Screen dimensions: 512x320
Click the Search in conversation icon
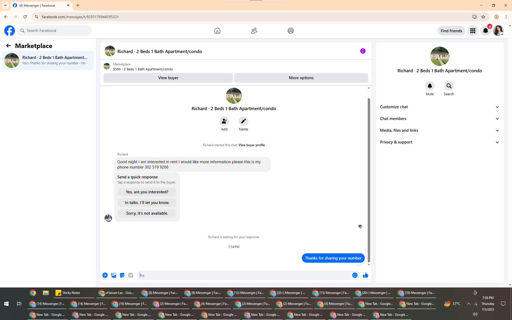[x=449, y=86]
